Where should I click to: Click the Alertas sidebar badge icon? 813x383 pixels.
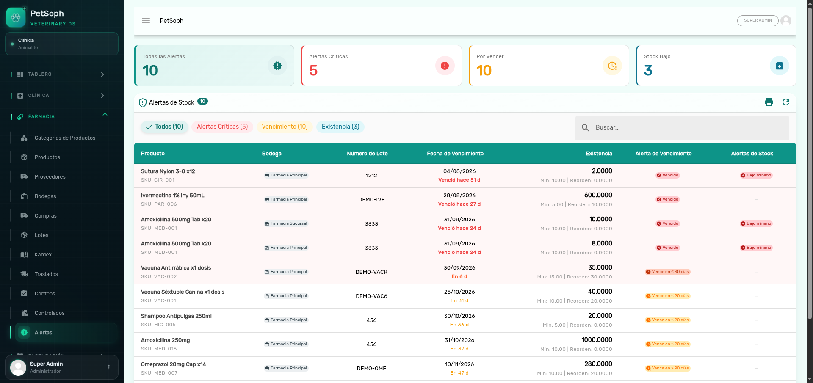[x=24, y=333]
